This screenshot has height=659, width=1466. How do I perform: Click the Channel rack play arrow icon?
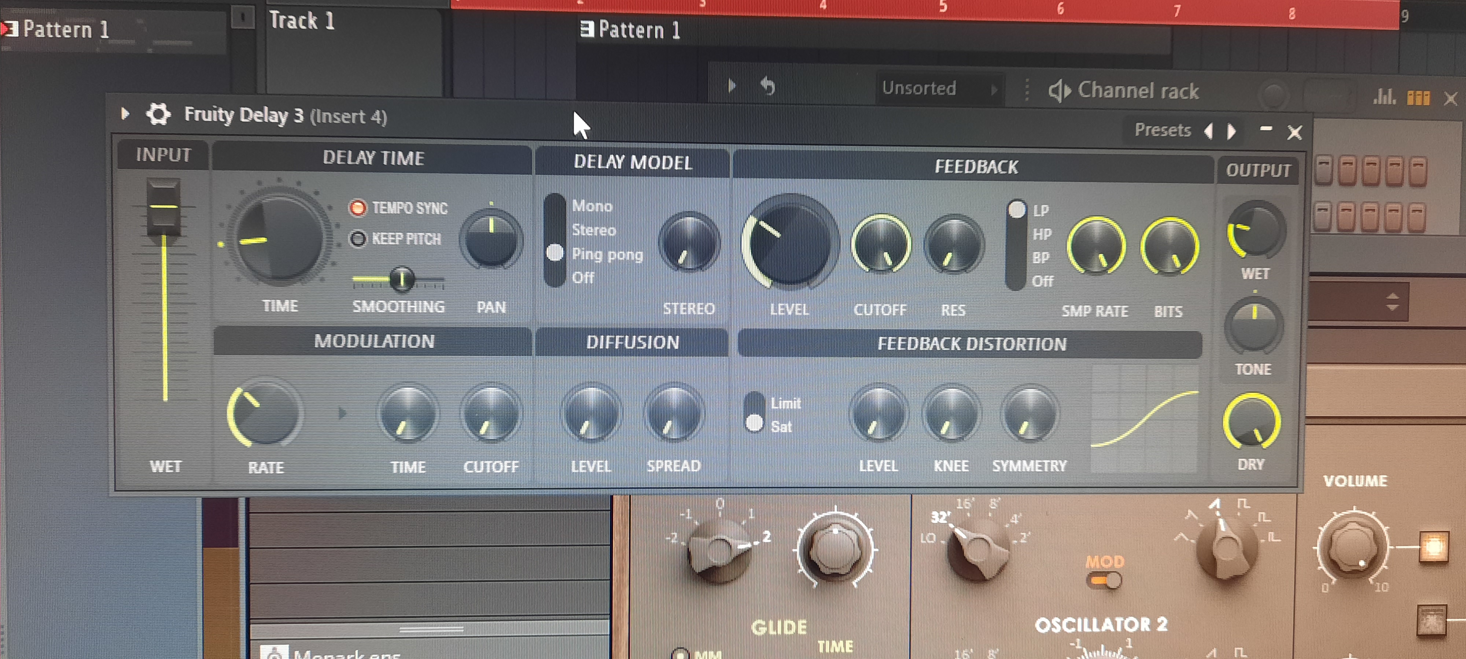coord(732,86)
